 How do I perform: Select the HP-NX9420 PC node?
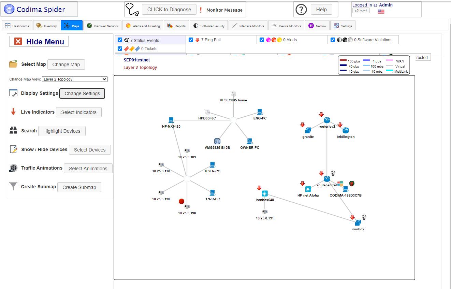171,120
